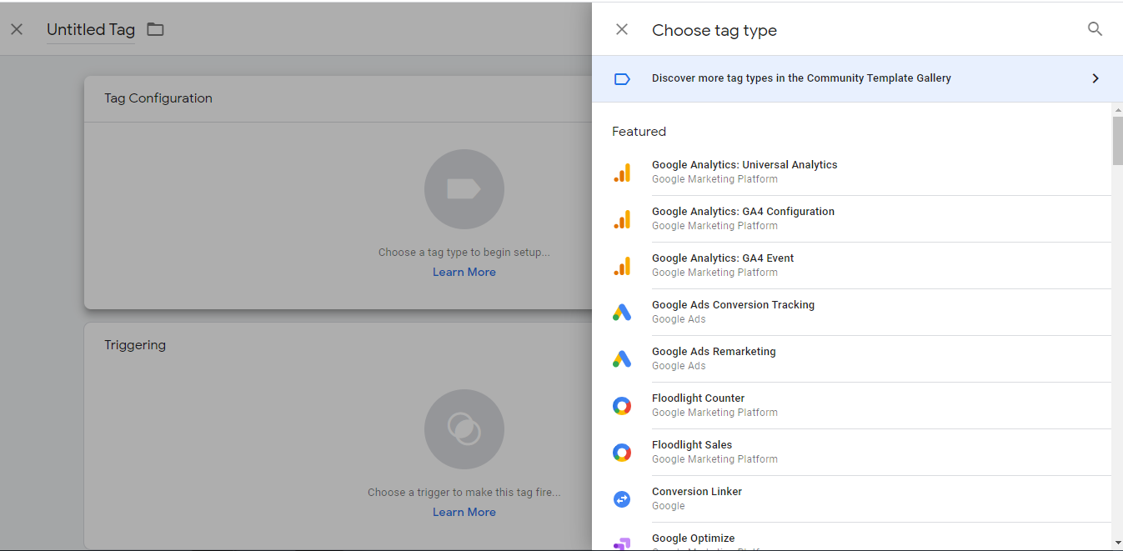This screenshot has width=1123, height=551.
Task: Click 'Choose a trigger to make this tag fire...' text
Action: click(464, 493)
